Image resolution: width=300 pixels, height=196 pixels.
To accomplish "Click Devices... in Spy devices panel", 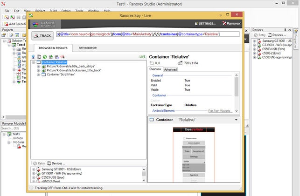I will (x=56, y=163).
